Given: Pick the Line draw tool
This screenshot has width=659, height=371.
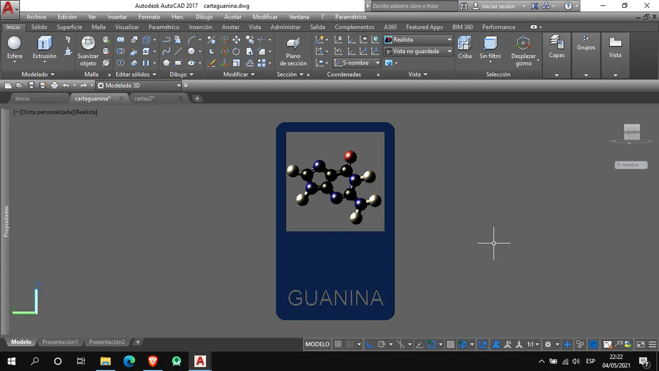Looking at the screenshot, I should point(178,51).
